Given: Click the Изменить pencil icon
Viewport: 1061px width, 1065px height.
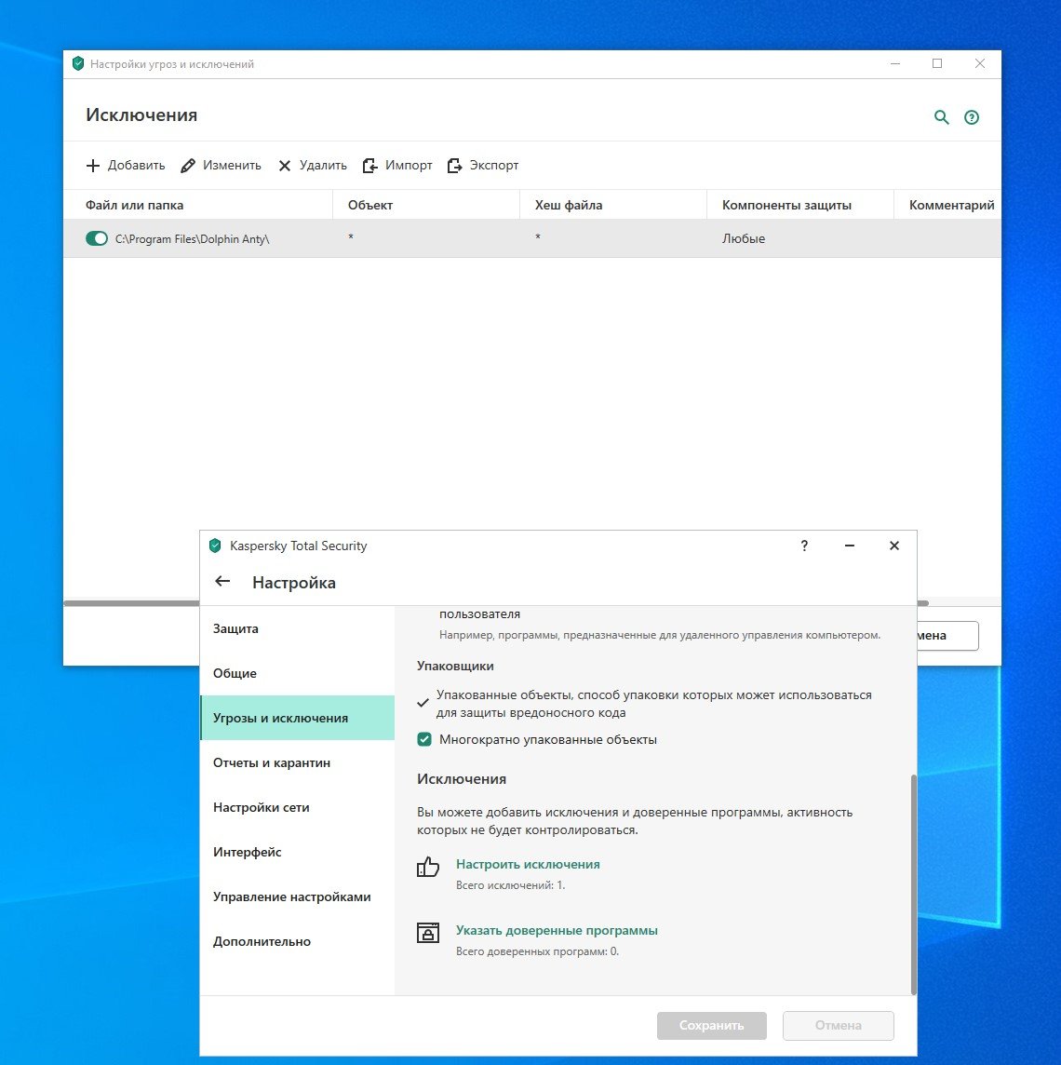Looking at the screenshot, I should tap(188, 165).
